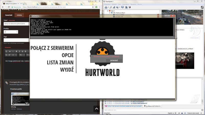This screenshot has height=115, width=205.
Task: Go back in the Chrome browser
Action: [x=3, y=7]
